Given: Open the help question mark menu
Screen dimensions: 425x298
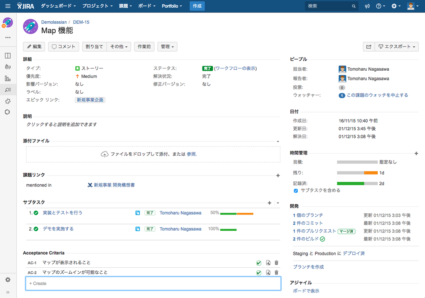Looking at the screenshot, I should 380,6.
